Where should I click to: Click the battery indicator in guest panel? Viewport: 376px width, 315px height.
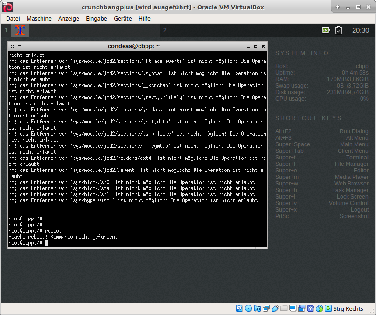point(326,30)
